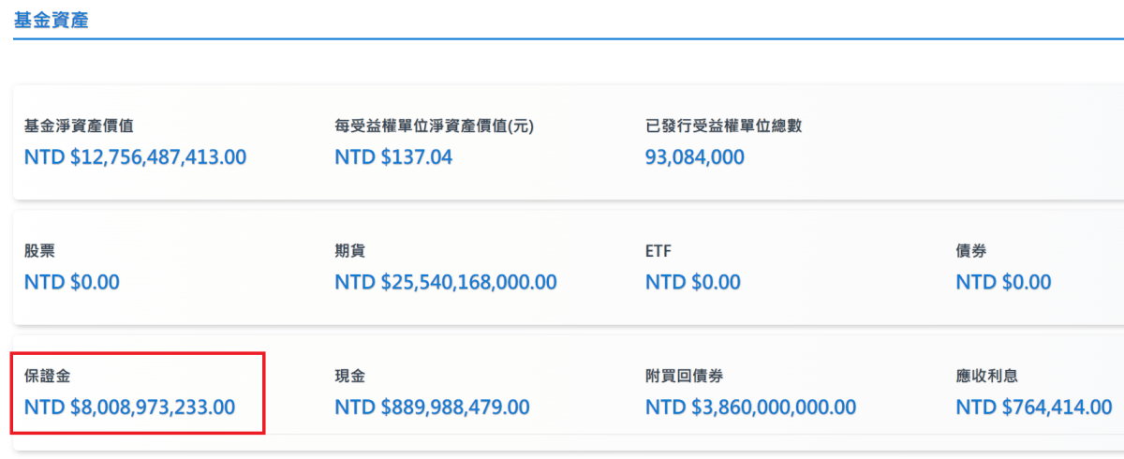
Task: Click the 股票 label
Action: 39,251
